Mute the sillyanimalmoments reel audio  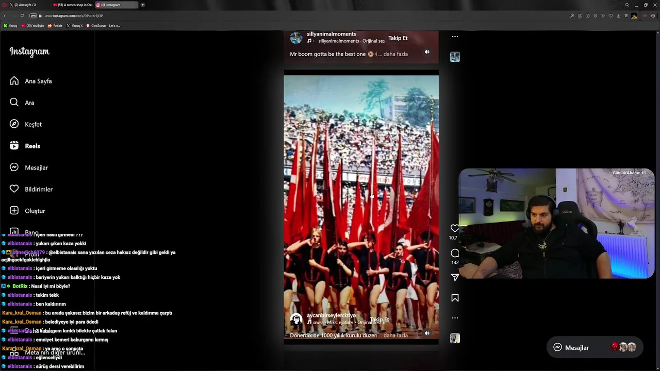point(427,52)
